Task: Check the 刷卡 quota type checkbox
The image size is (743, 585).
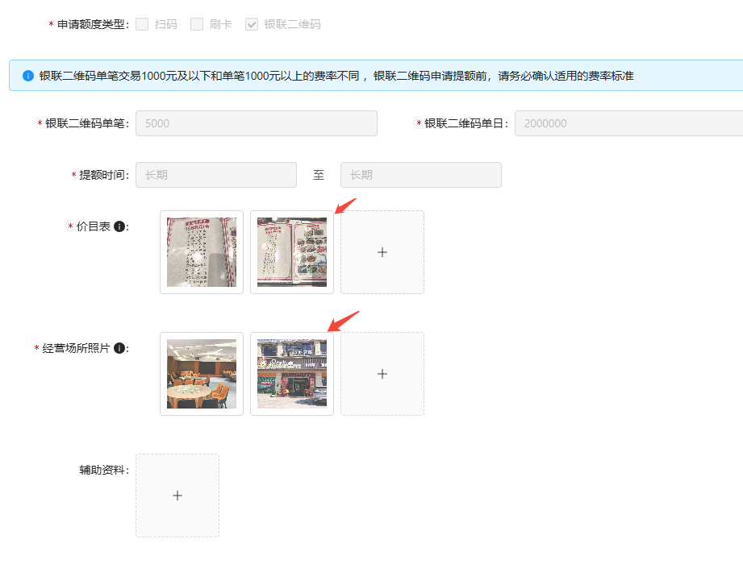Action: [x=197, y=24]
